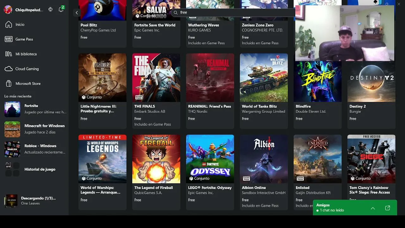Click the Wuthering Waves title
Viewport: 405px width, 228px height.
coord(203,25)
